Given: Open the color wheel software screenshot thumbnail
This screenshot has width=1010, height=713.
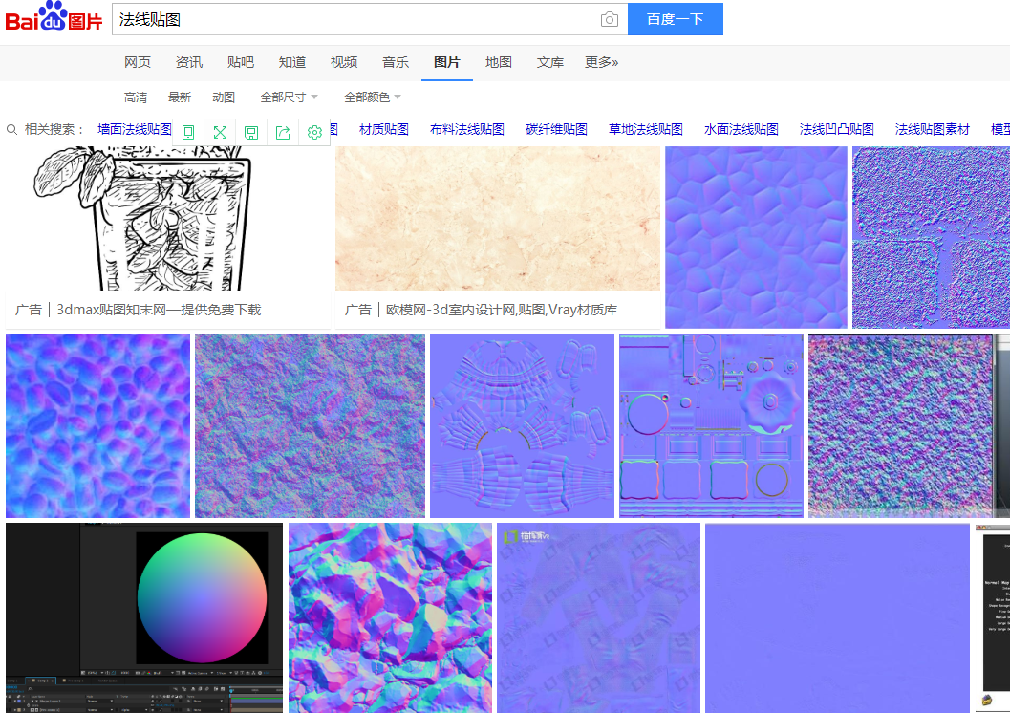Looking at the screenshot, I should coord(144,617).
